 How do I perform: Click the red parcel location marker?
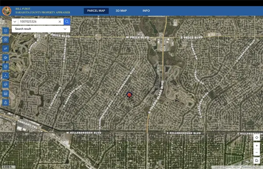[129, 95]
